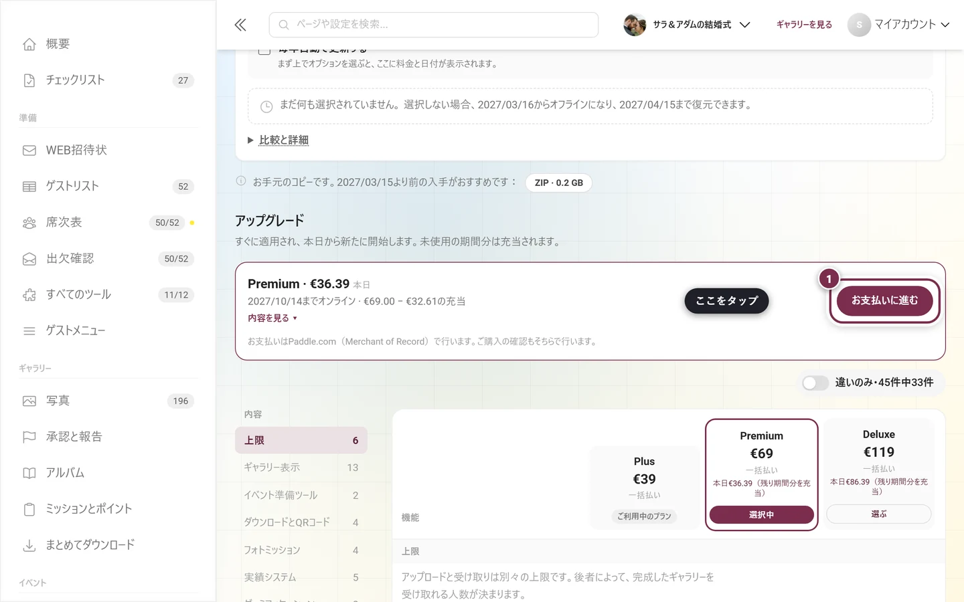Open the マイアカウント dropdown

(x=899, y=25)
